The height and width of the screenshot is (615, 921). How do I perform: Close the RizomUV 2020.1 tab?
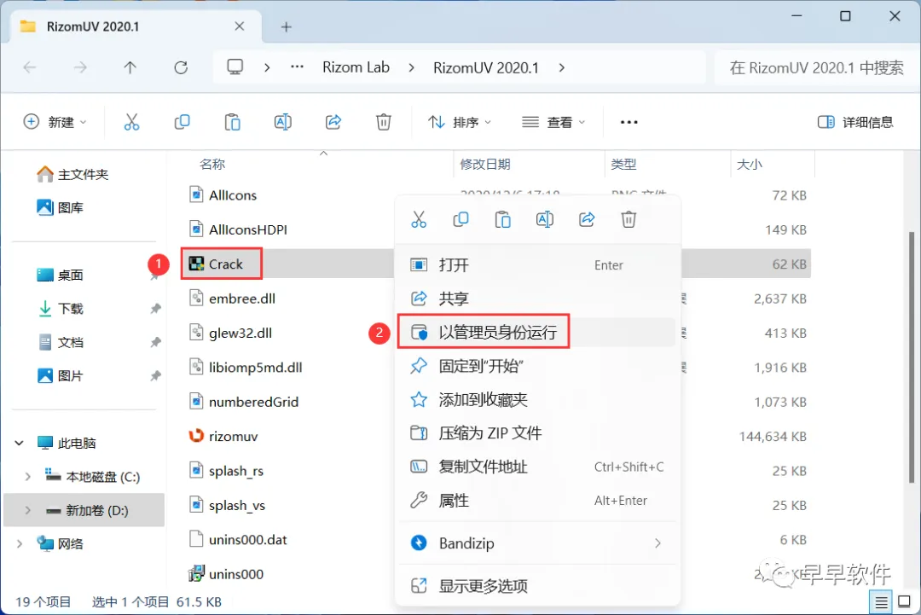tap(239, 26)
